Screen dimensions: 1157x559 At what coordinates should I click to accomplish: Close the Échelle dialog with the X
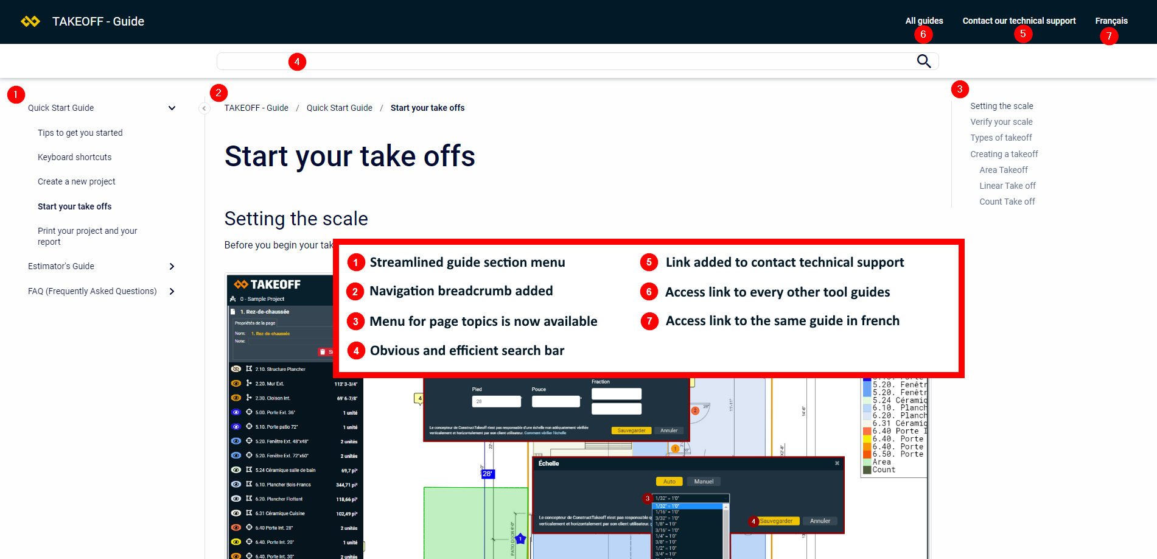click(x=837, y=463)
